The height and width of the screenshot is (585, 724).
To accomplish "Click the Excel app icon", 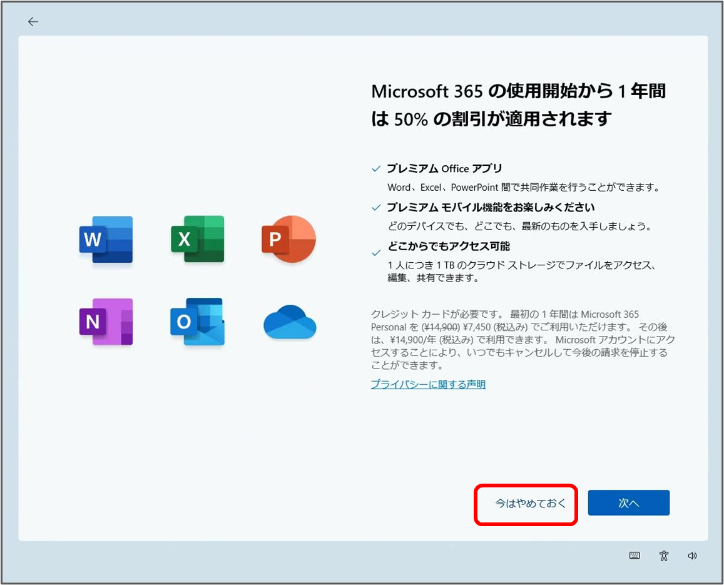I will click(198, 239).
